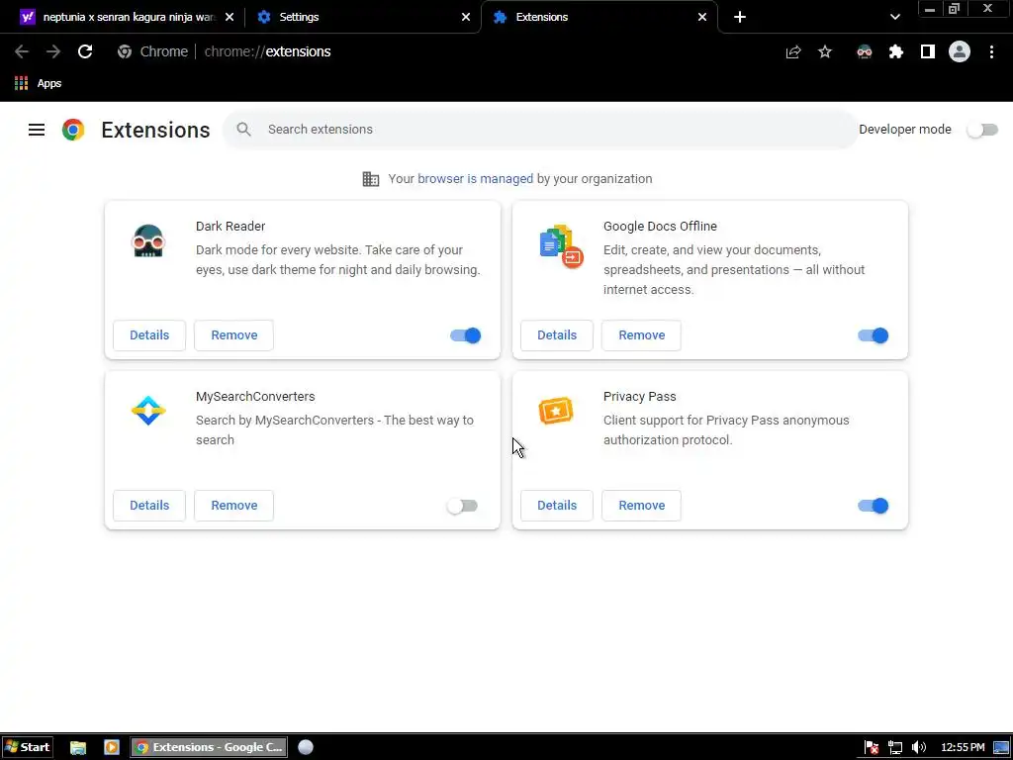This screenshot has height=760, width=1013.
Task: Remove the Privacy Pass extension
Action: [641, 506]
